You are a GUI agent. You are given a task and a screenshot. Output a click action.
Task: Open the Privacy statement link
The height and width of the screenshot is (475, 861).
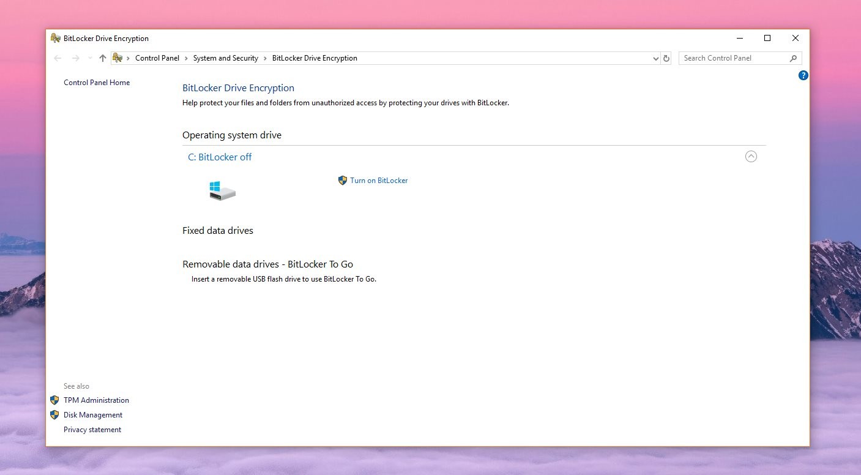(92, 430)
